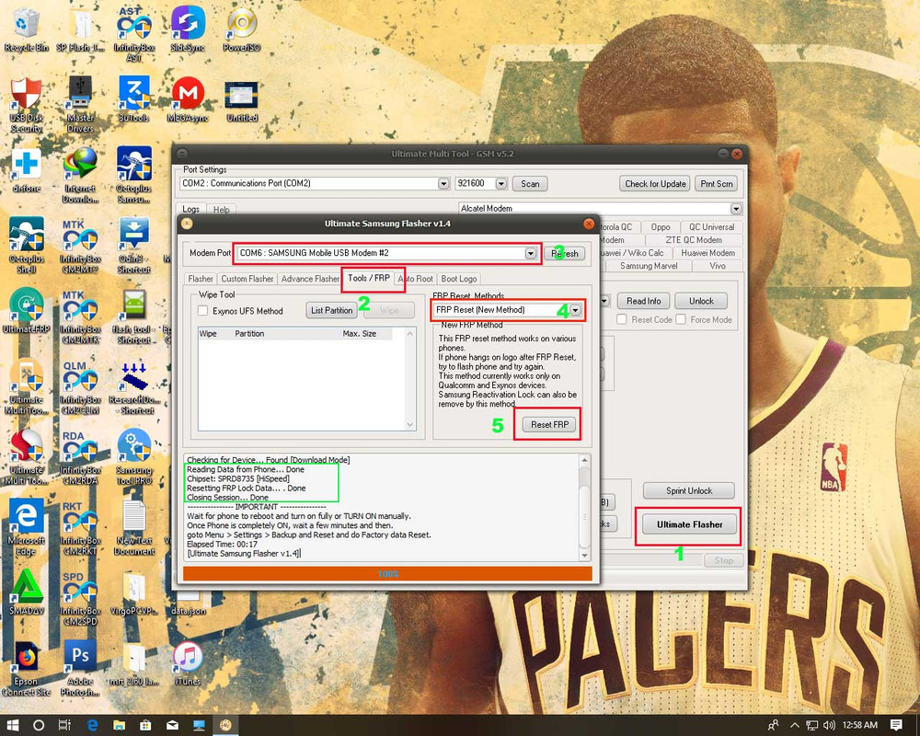Open the InfinityBox CM2QLM shortcut
This screenshot has width=920, height=736.
tap(80, 386)
